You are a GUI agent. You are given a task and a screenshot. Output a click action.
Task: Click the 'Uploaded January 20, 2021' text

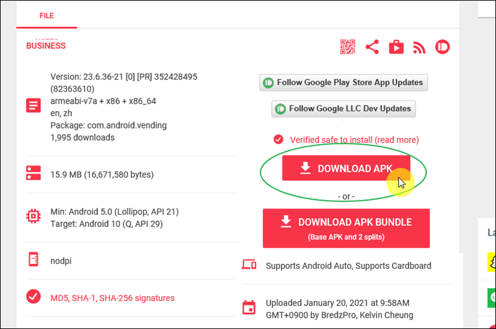(317, 303)
